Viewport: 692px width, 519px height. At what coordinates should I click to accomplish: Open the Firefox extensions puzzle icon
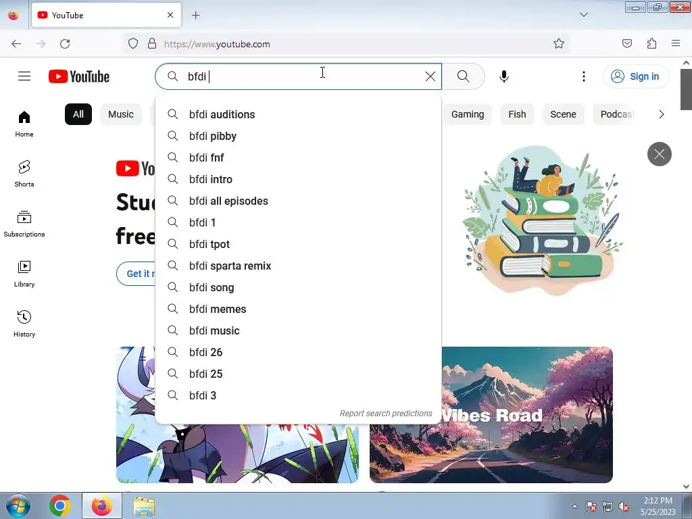[651, 43]
